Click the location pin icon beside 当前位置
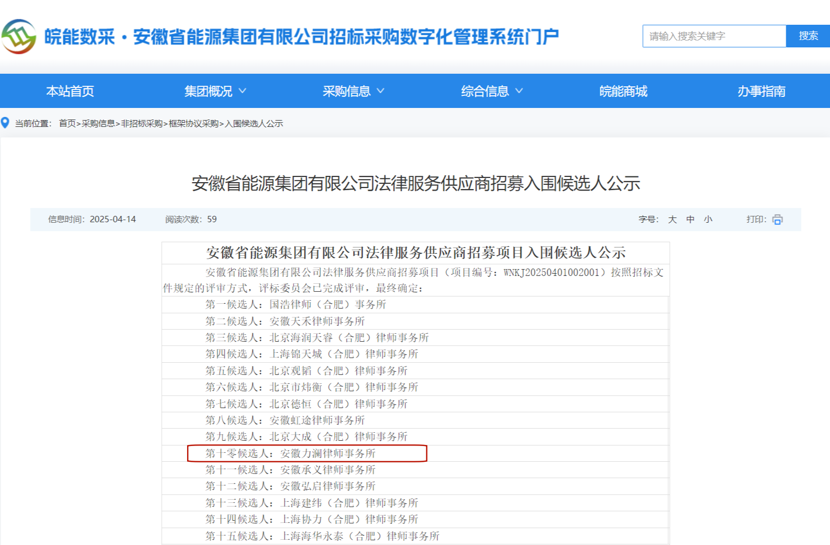Screen dimensions: 830x545 [x=5, y=123]
